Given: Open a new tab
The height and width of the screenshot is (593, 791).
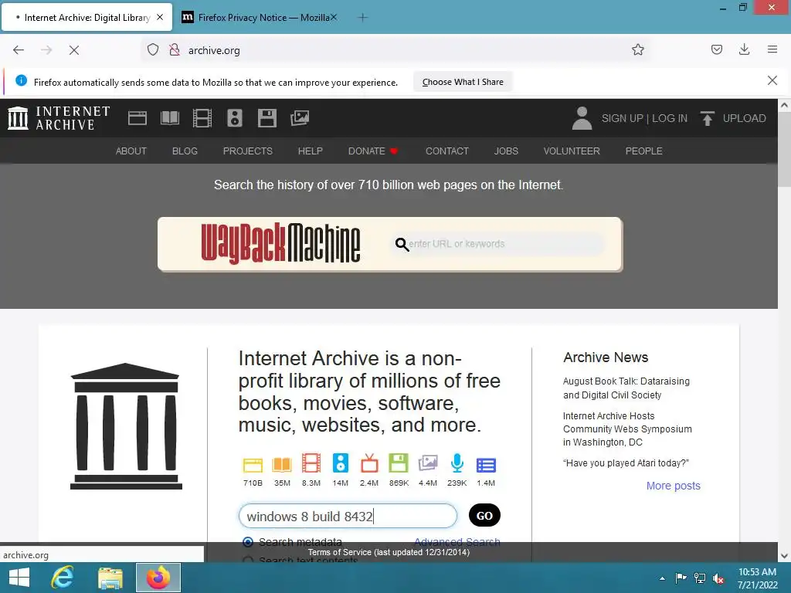Looking at the screenshot, I should coord(362,18).
